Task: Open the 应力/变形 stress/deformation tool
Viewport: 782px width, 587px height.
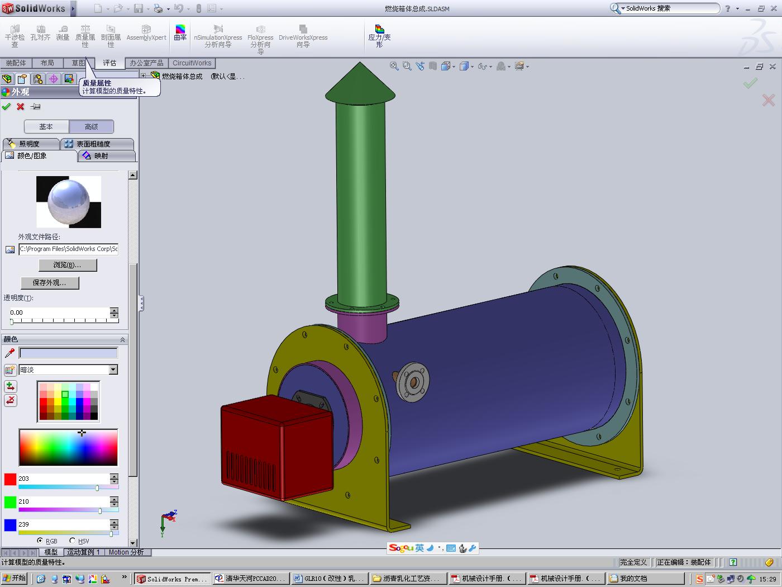Action: (379, 36)
